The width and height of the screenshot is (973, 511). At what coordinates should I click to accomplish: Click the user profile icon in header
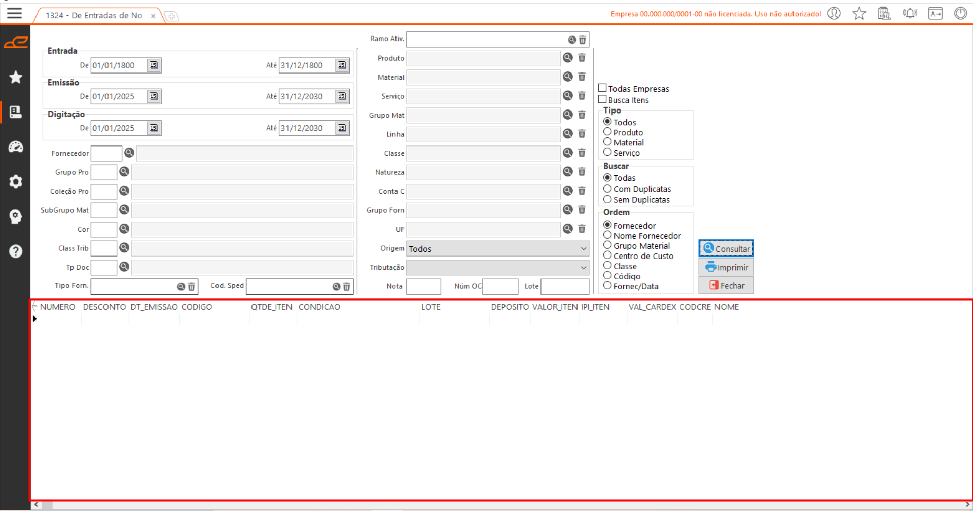834,14
